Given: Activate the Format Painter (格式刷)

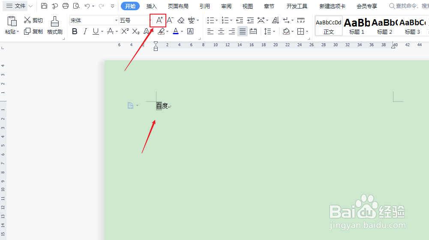Looking at the screenshot, I should coord(55,25).
